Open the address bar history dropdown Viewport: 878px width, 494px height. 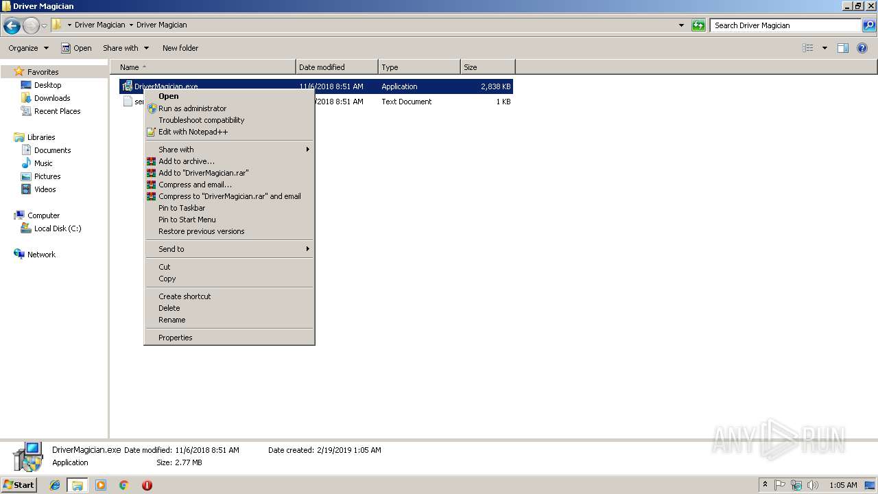point(681,25)
